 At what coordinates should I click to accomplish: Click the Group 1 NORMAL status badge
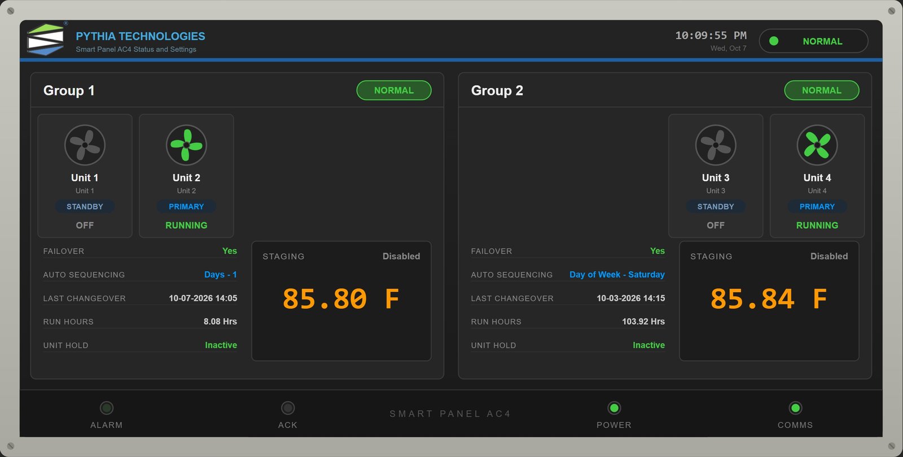[x=394, y=90]
